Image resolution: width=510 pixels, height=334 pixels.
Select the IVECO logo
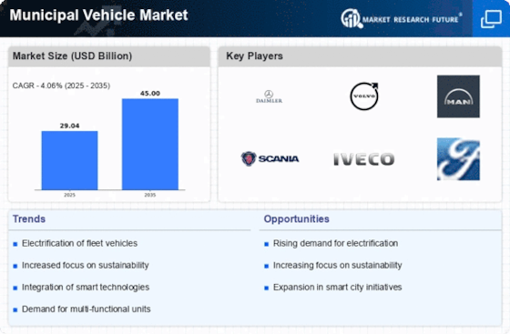click(x=364, y=159)
